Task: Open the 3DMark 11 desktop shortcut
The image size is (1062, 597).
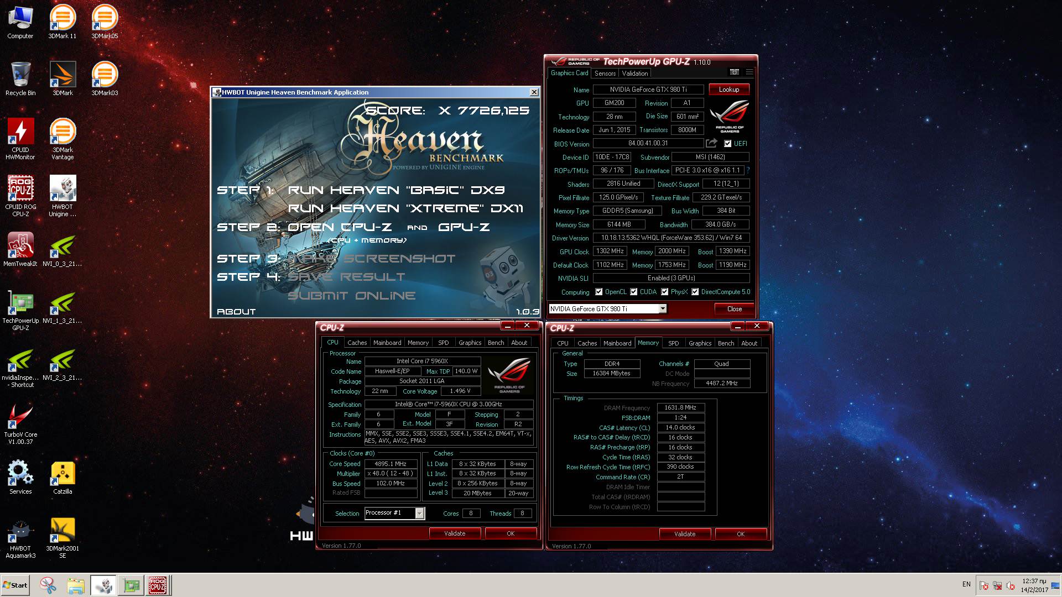Action: (x=63, y=22)
